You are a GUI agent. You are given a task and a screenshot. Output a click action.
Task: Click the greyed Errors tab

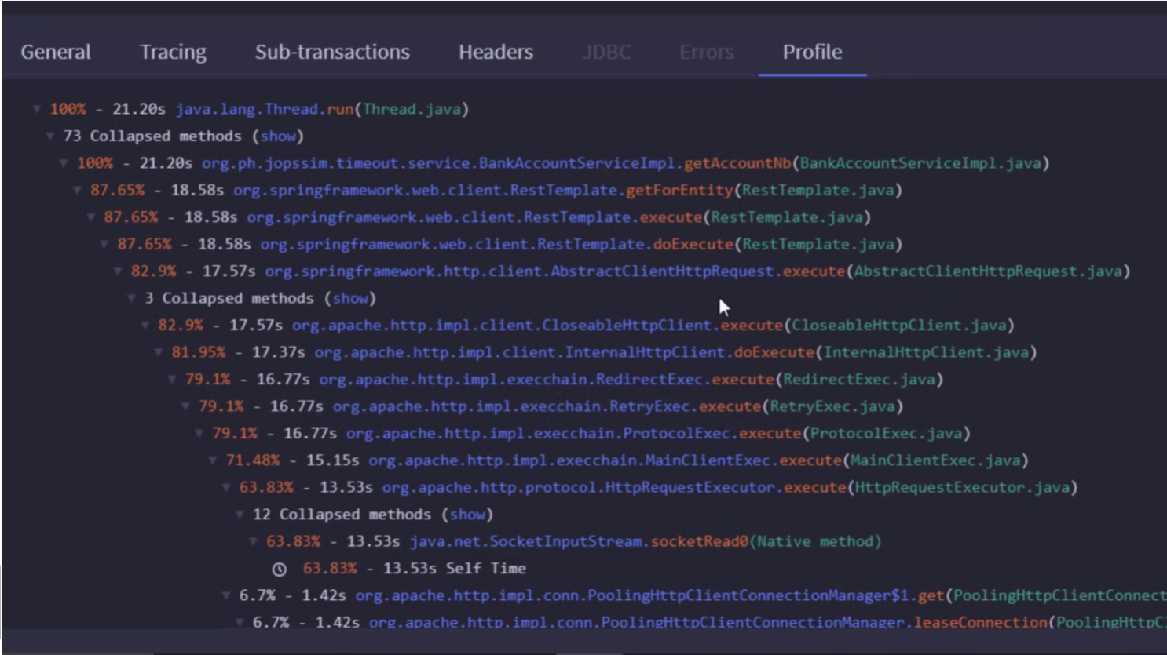tap(706, 52)
